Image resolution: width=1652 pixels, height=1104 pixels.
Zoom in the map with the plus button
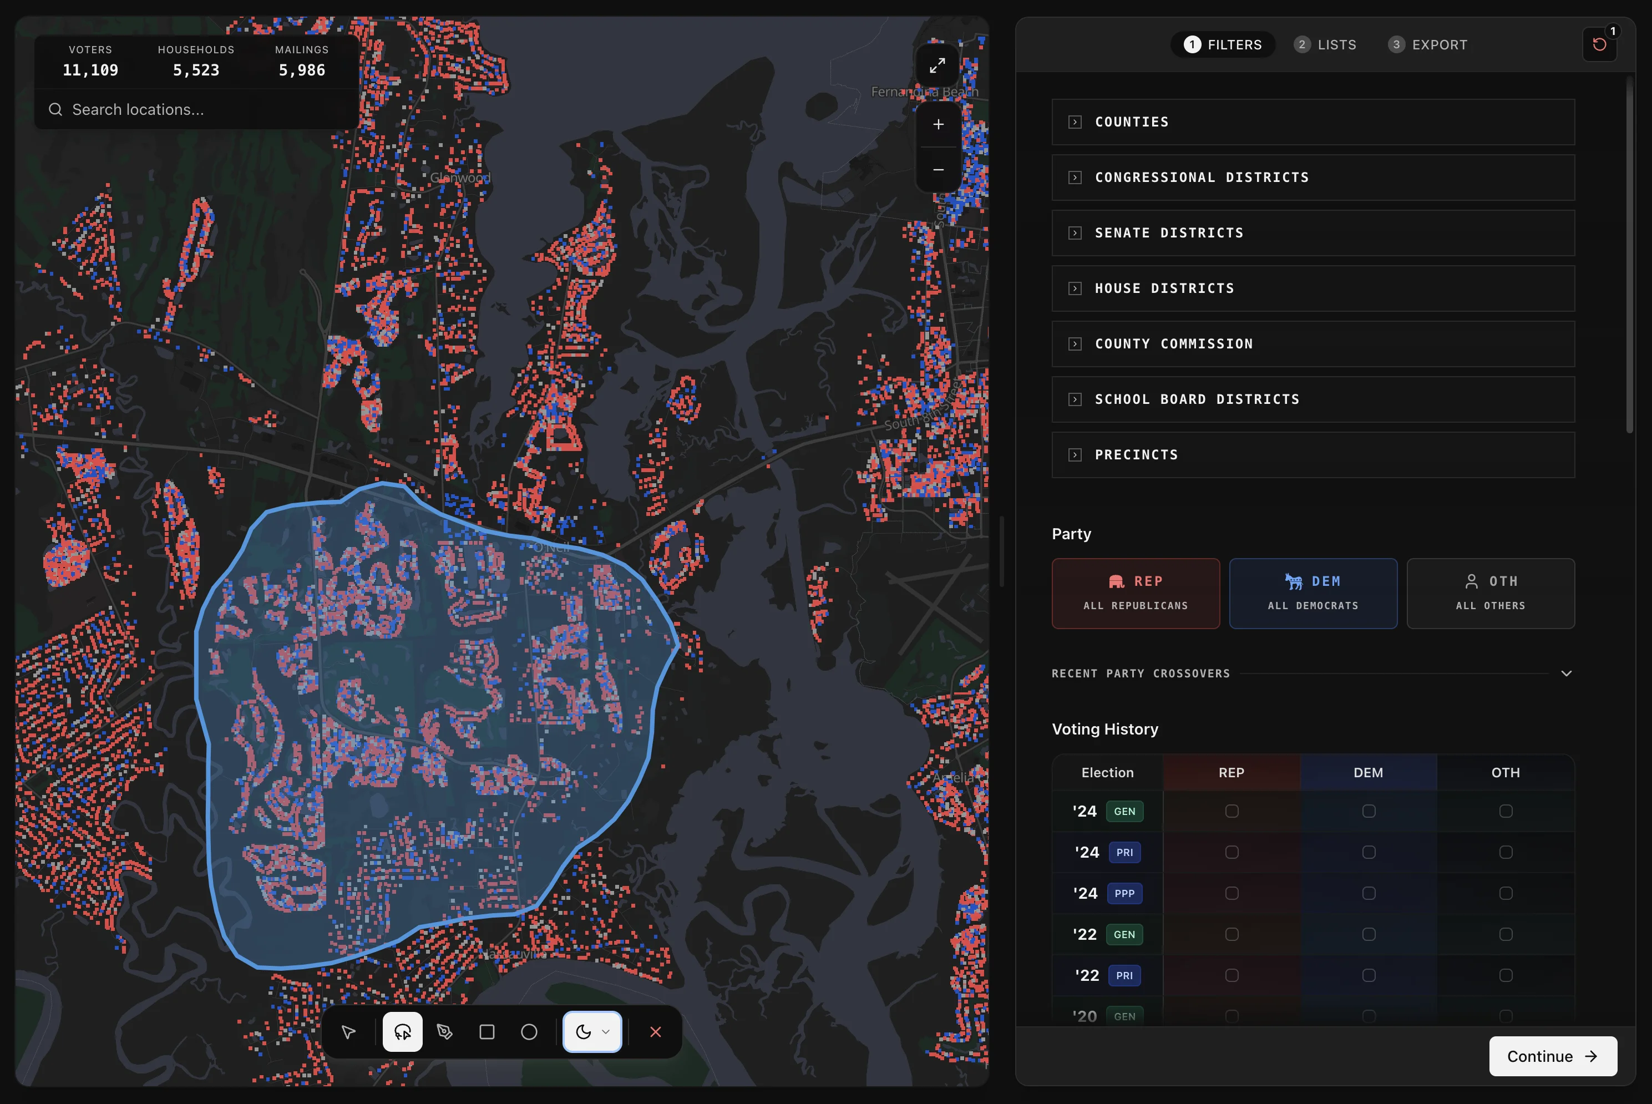point(938,125)
